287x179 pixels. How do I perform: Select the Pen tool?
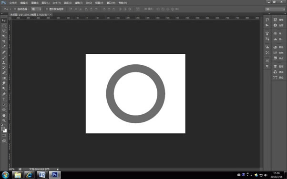(4, 94)
